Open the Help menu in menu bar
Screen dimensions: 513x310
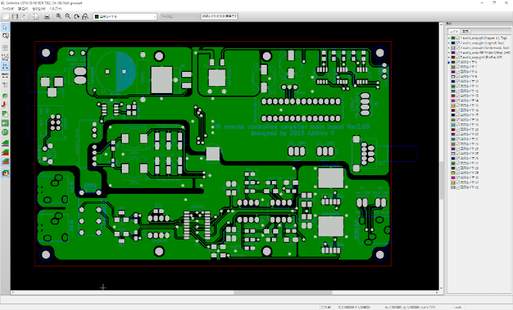pos(56,8)
